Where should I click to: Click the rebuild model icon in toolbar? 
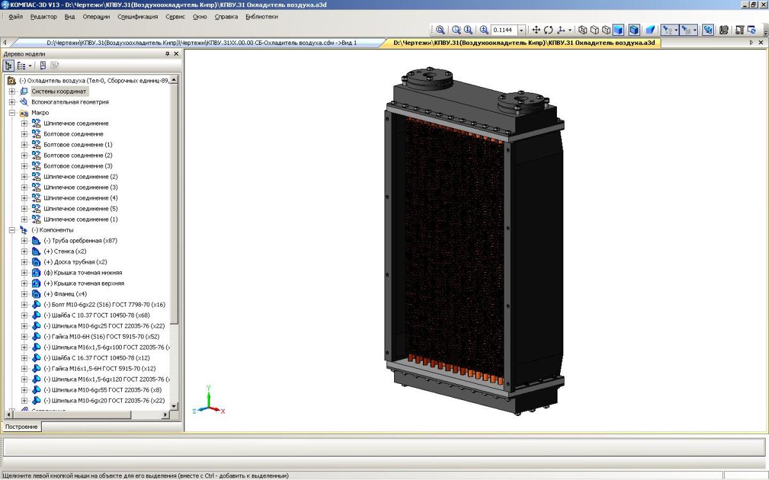[751, 30]
